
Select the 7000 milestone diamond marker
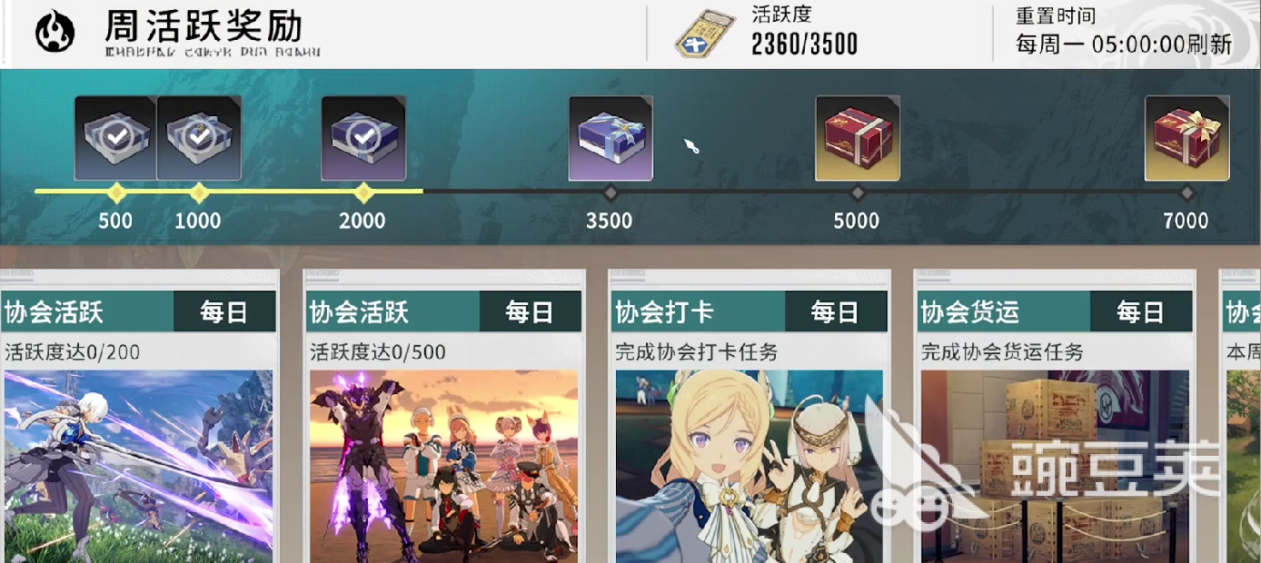coord(1187,193)
